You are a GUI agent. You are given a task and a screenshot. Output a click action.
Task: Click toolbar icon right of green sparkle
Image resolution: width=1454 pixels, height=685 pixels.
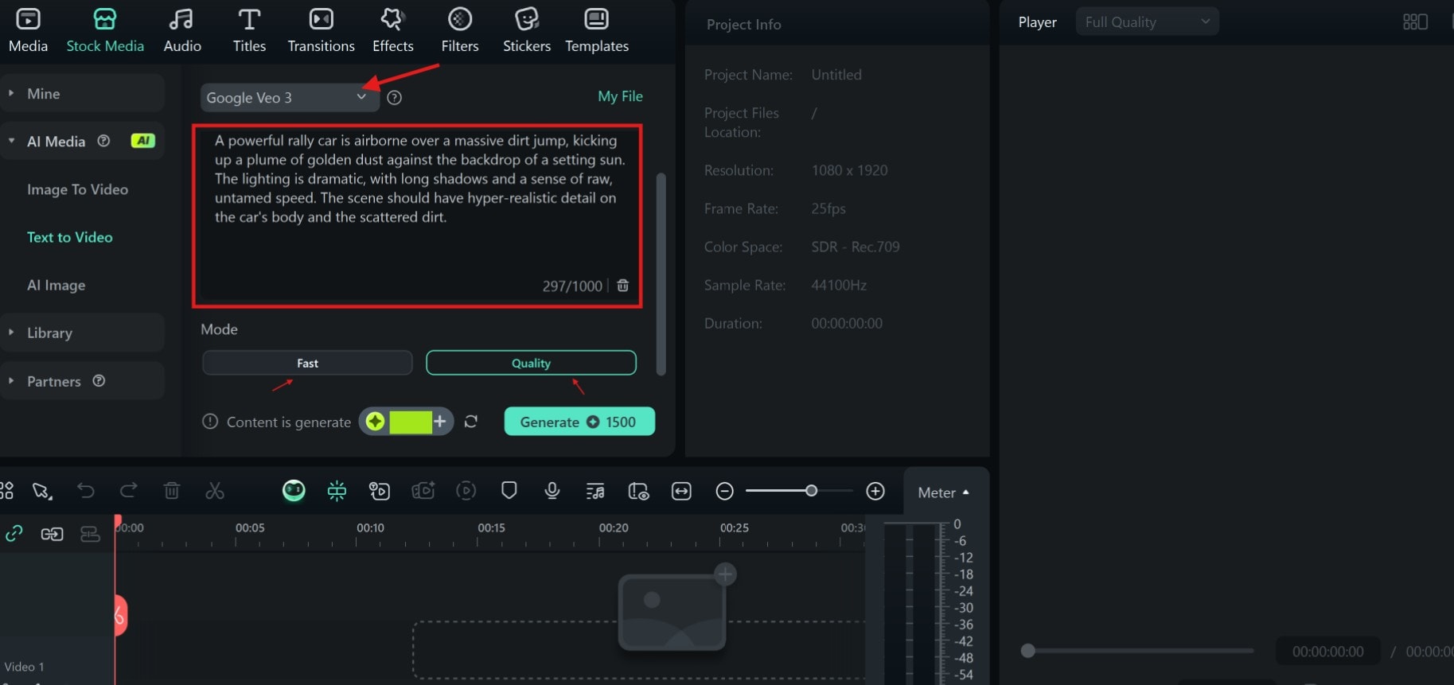tap(380, 491)
